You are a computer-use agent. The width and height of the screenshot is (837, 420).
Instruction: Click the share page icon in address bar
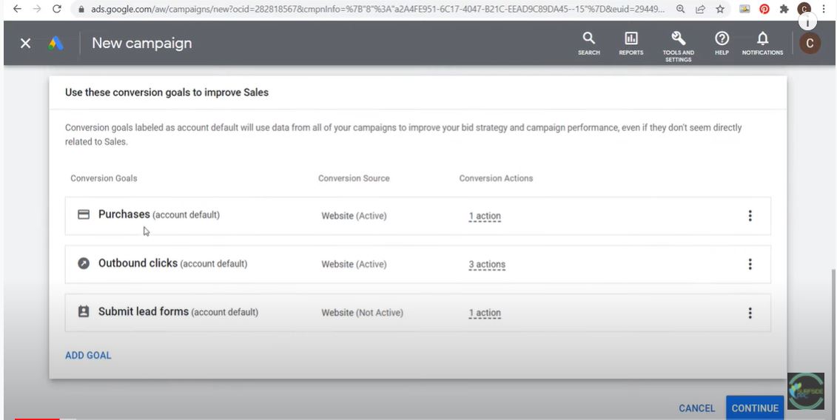[700, 9]
